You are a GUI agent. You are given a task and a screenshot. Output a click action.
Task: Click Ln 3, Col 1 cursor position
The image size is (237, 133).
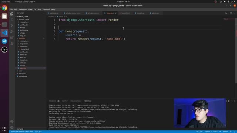point(200,132)
